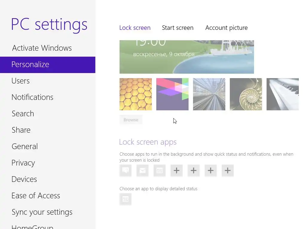Select Sync your settings in sidebar
This screenshot has width=306, height=229.
42,212
